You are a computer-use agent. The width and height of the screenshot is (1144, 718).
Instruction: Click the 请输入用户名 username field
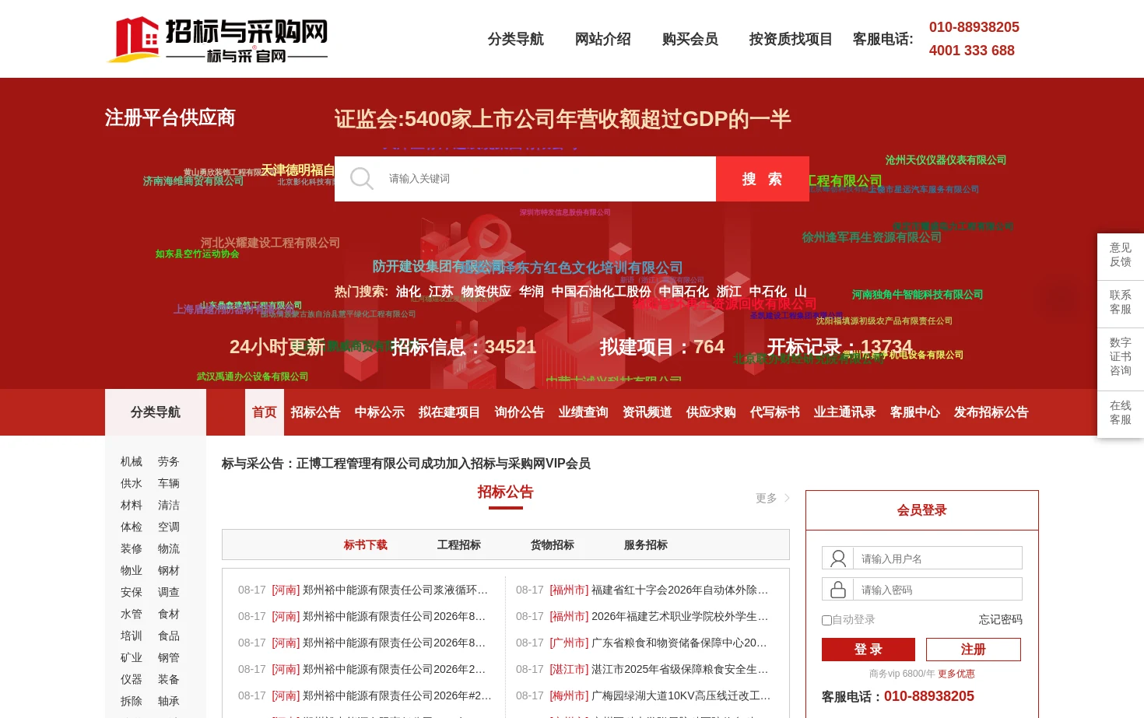(938, 559)
